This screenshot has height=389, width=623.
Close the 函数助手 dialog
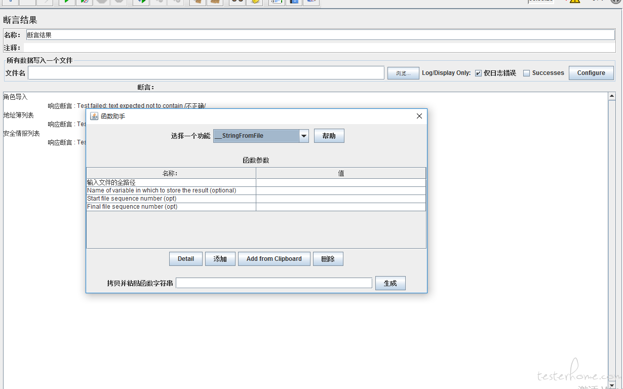click(419, 116)
